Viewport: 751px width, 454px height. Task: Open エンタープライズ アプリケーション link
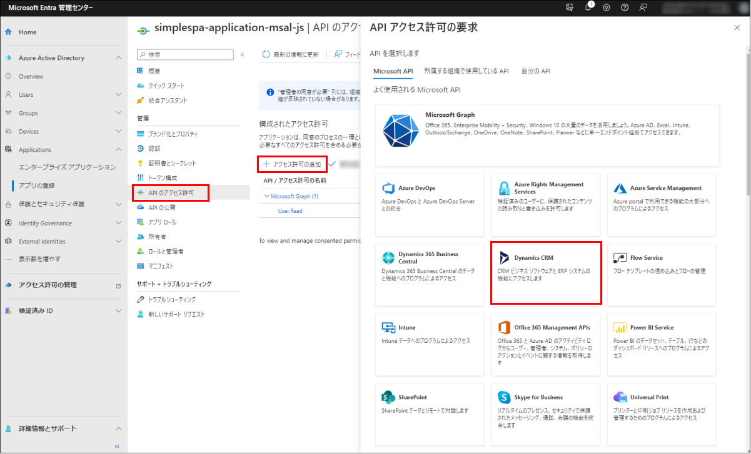pos(68,167)
